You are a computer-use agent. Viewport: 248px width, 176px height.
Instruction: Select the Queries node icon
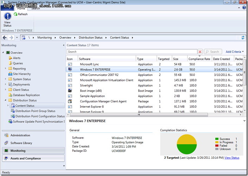point(10,63)
